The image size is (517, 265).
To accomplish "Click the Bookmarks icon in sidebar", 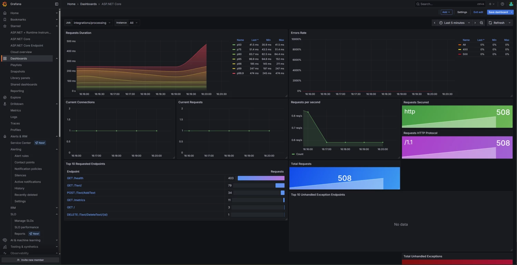I will click(x=5, y=20).
